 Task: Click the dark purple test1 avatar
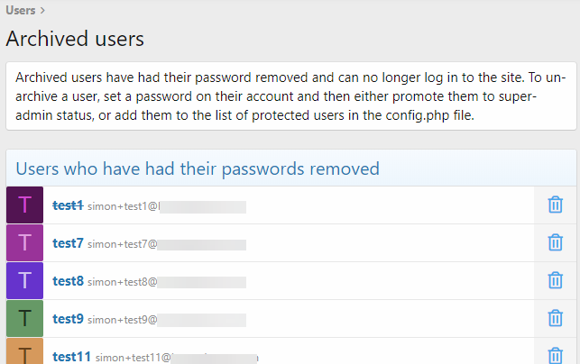click(x=24, y=205)
